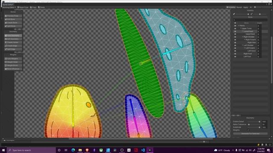Toggle visibility eye for Left Hand bone
Screen dimensions: 273x153
pyautogui.click(x=235, y=51)
